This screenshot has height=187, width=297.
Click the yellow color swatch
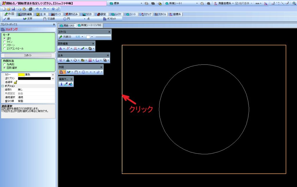tap(21, 75)
